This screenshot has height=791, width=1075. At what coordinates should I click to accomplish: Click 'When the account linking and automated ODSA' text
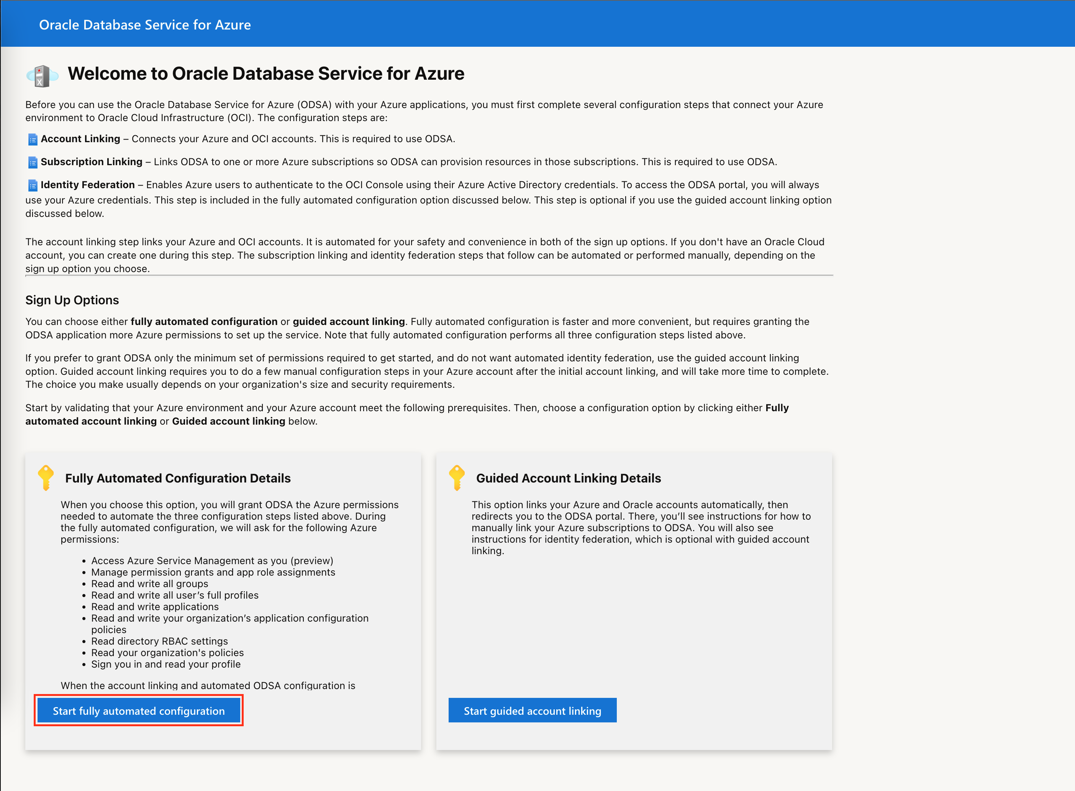click(x=208, y=685)
